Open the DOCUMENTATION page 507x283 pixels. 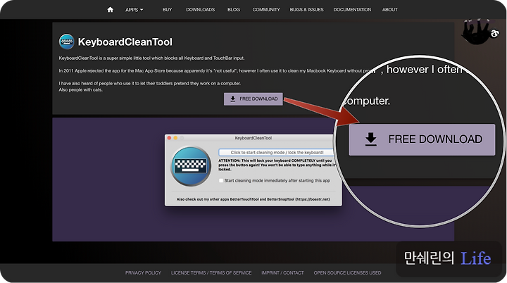(353, 10)
